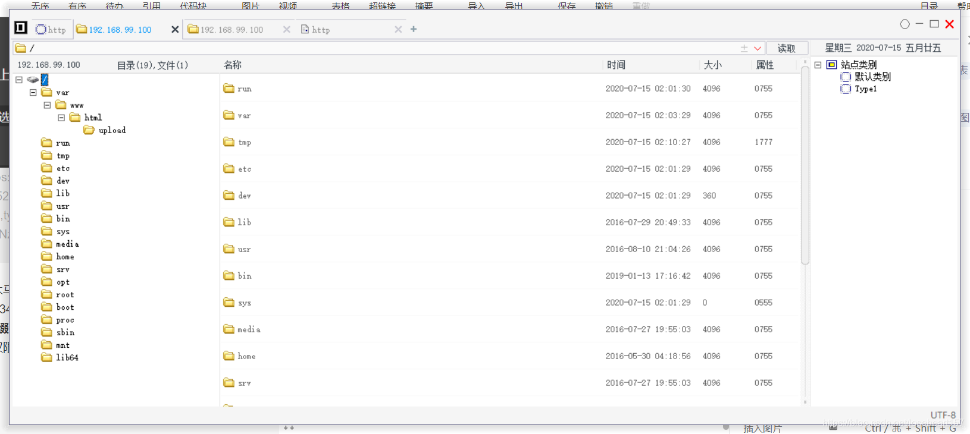The image size is (970, 434).
Task: Select the sbin folder in left tree
Action: (x=65, y=332)
